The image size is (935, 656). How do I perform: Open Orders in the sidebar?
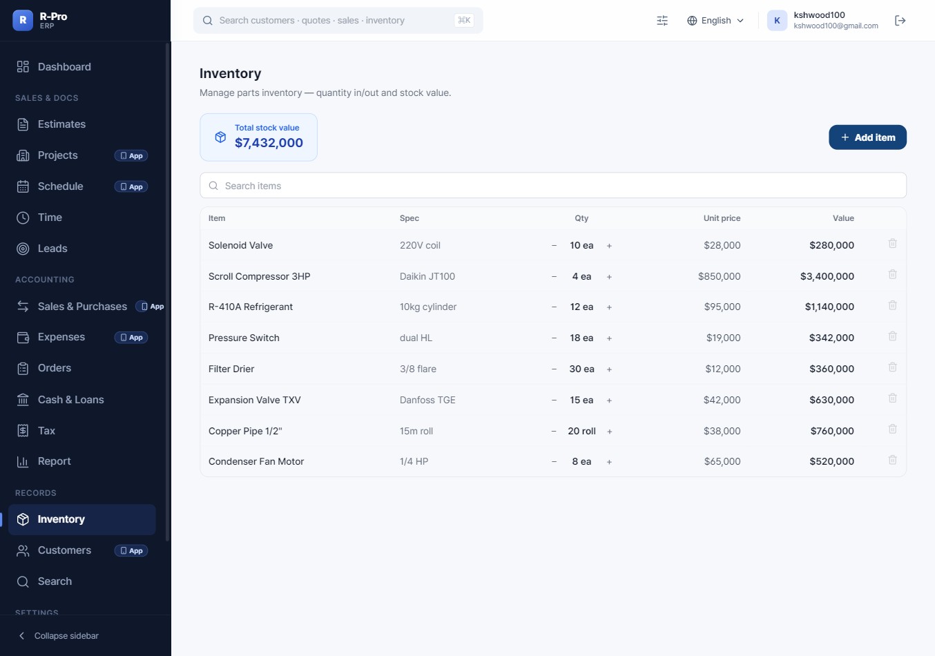click(82, 368)
